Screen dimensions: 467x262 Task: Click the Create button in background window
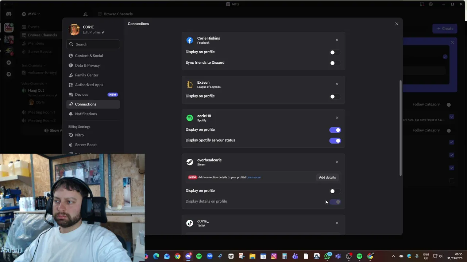(x=445, y=28)
